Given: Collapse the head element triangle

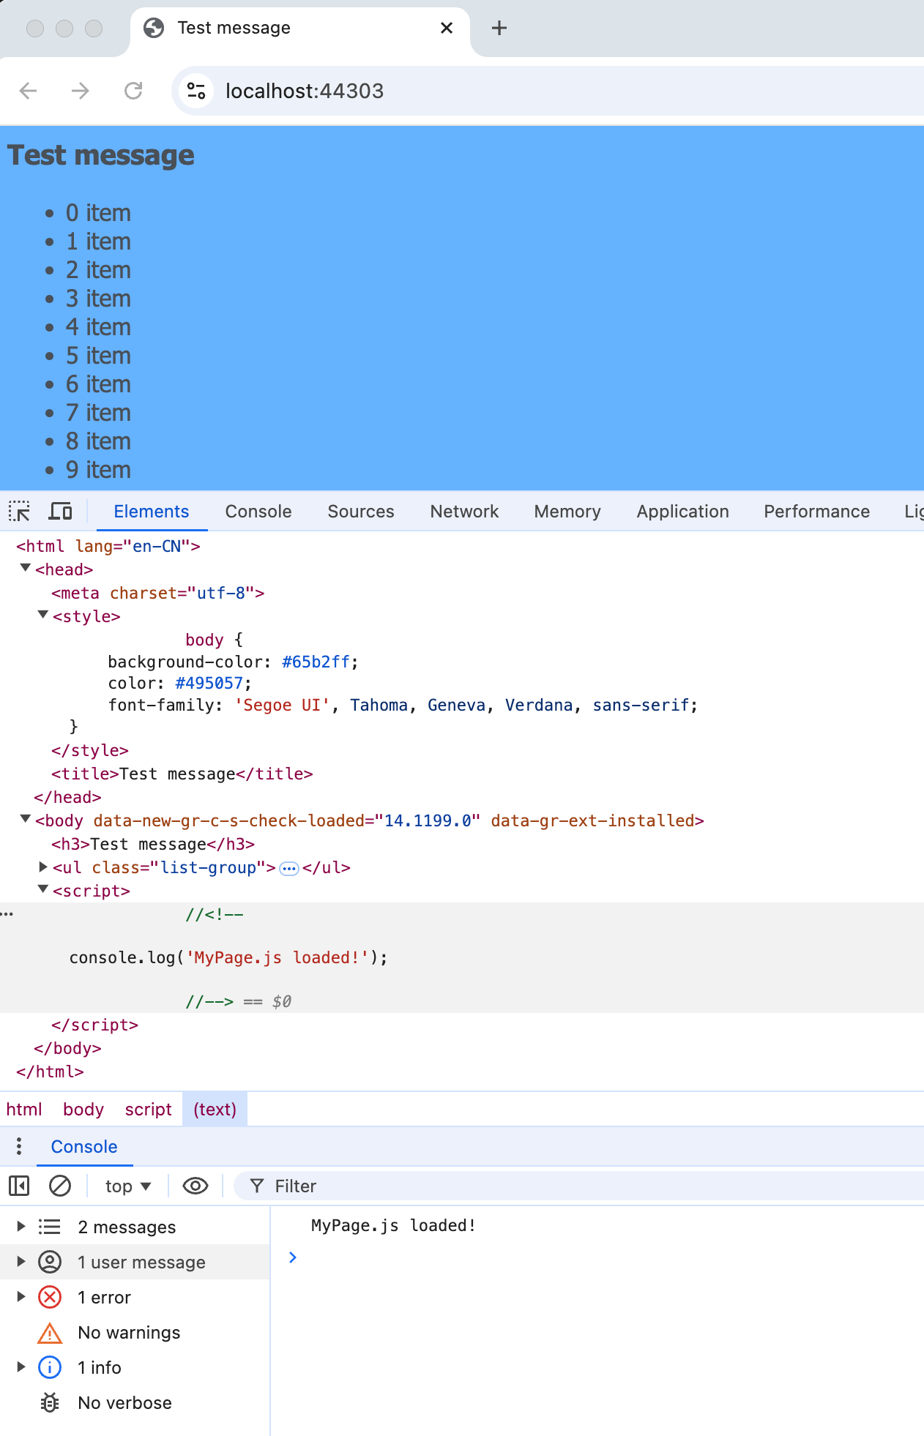Looking at the screenshot, I should (x=26, y=569).
